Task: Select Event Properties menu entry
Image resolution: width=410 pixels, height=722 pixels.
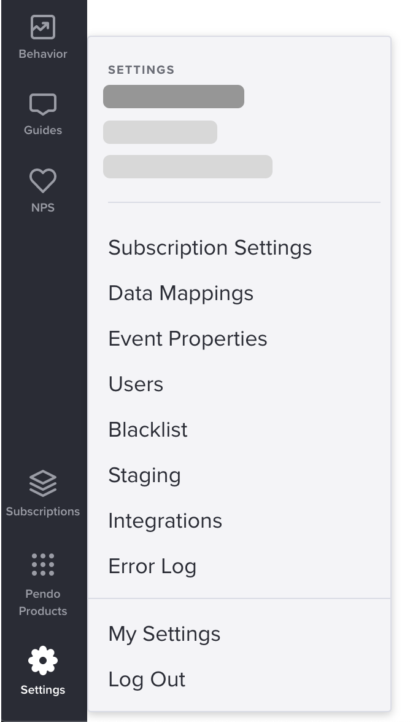Action: (x=188, y=339)
